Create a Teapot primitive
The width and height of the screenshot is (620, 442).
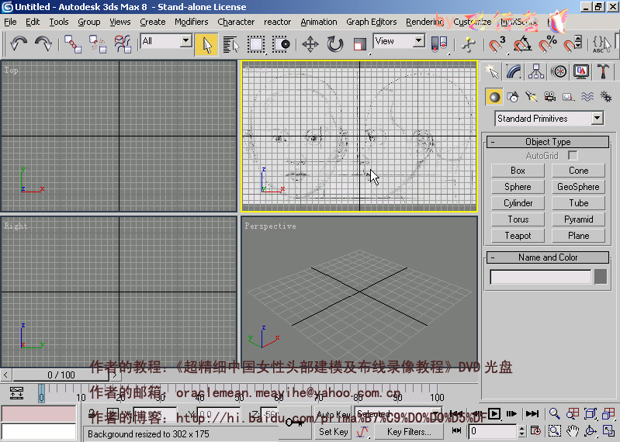518,236
